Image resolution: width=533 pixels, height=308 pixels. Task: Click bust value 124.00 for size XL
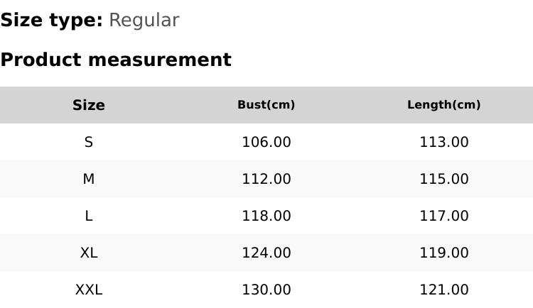(266, 253)
